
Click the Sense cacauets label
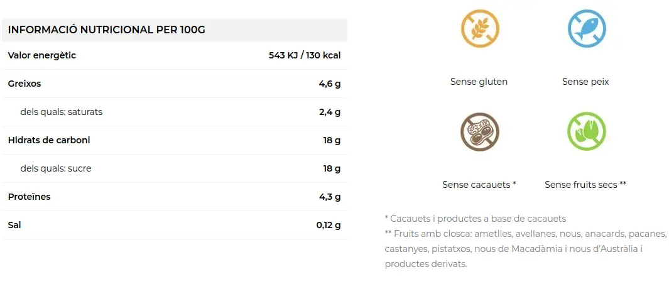coord(479,185)
